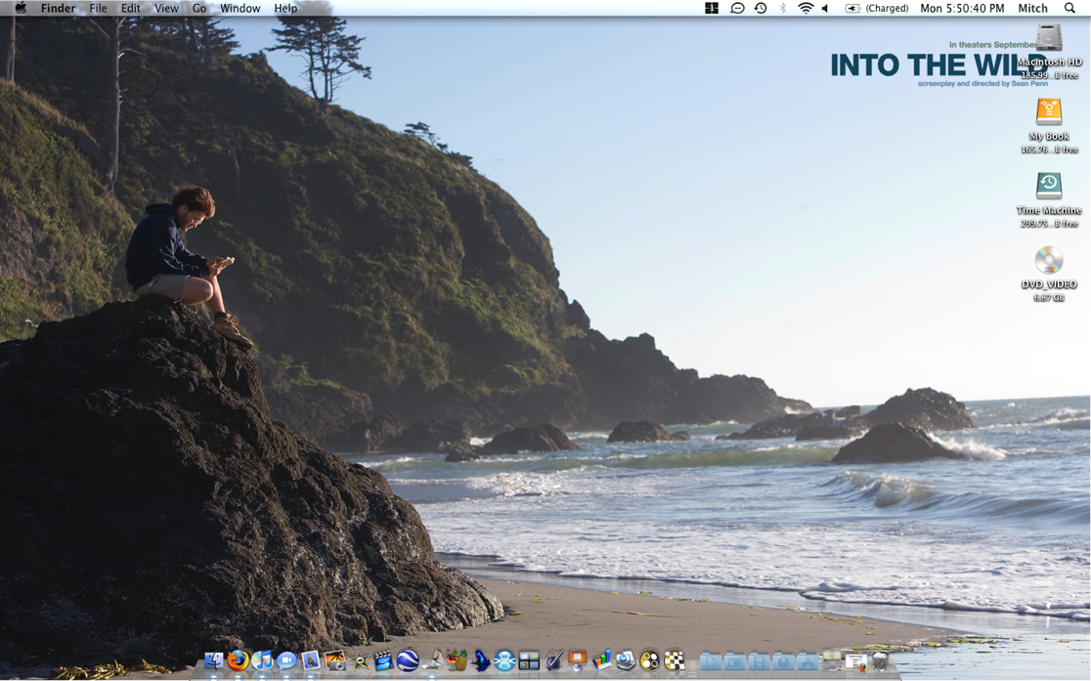This screenshot has height=681, width=1091.
Task: Launch Google Earth from the Dock
Action: point(407,660)
